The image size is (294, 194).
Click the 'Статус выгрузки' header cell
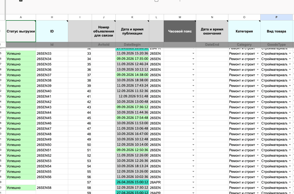pyautogui.click(x=21, y=31)
